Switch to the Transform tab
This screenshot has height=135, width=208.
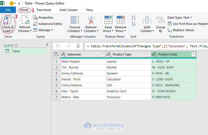click(44, 10)
